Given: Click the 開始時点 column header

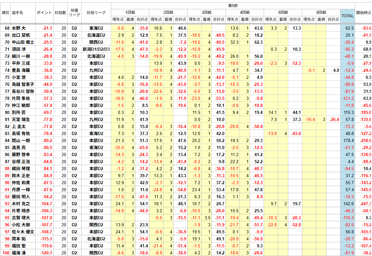Looking at the screenshot, I should pyautogui.click(x=364, y=13).
